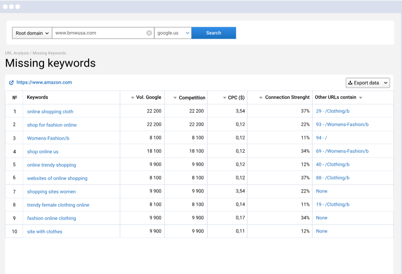Open the keyword link site with clothes
This screenshot has height=274, width=402.
pyautogui.click(x=44, y=231)
